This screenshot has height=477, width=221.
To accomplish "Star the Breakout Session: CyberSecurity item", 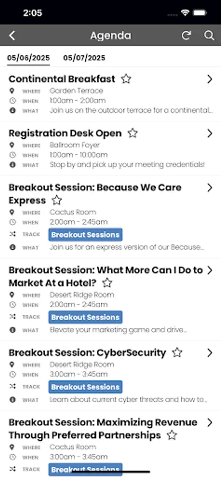I will 177,352.
